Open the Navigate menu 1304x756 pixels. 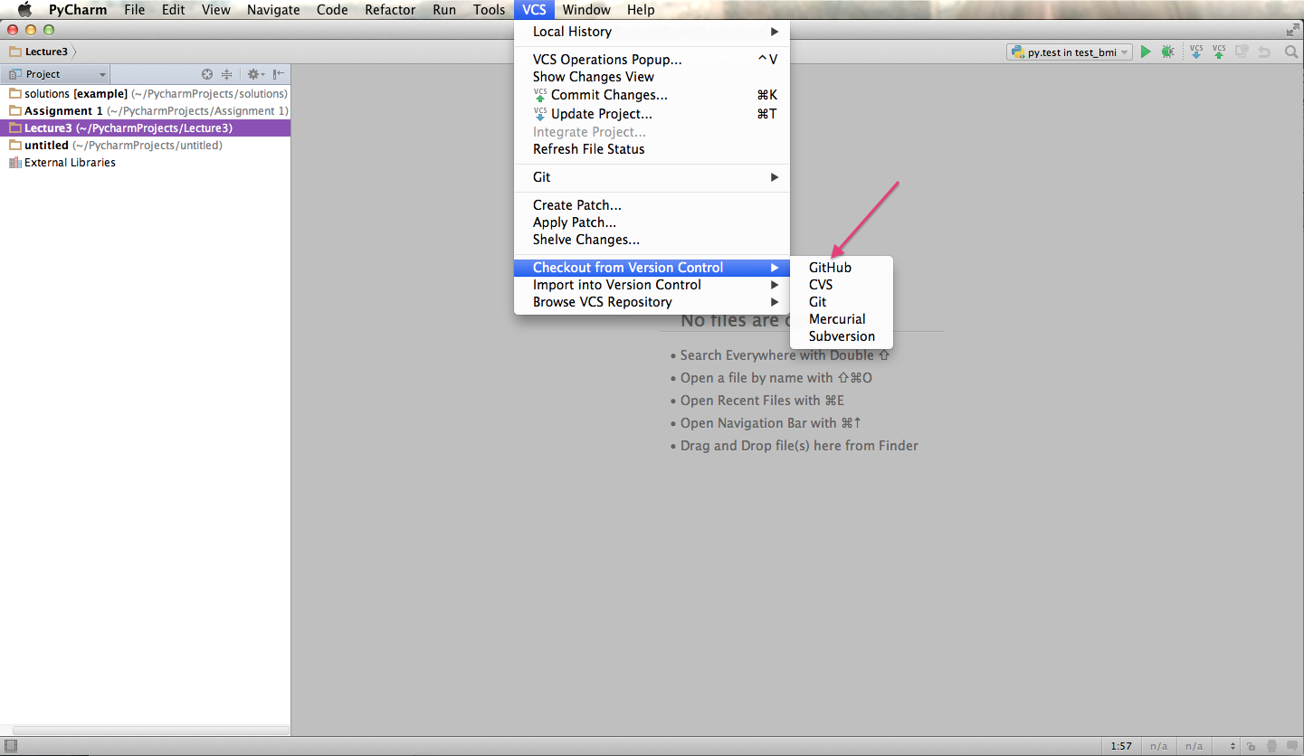[x=273, y=10]
